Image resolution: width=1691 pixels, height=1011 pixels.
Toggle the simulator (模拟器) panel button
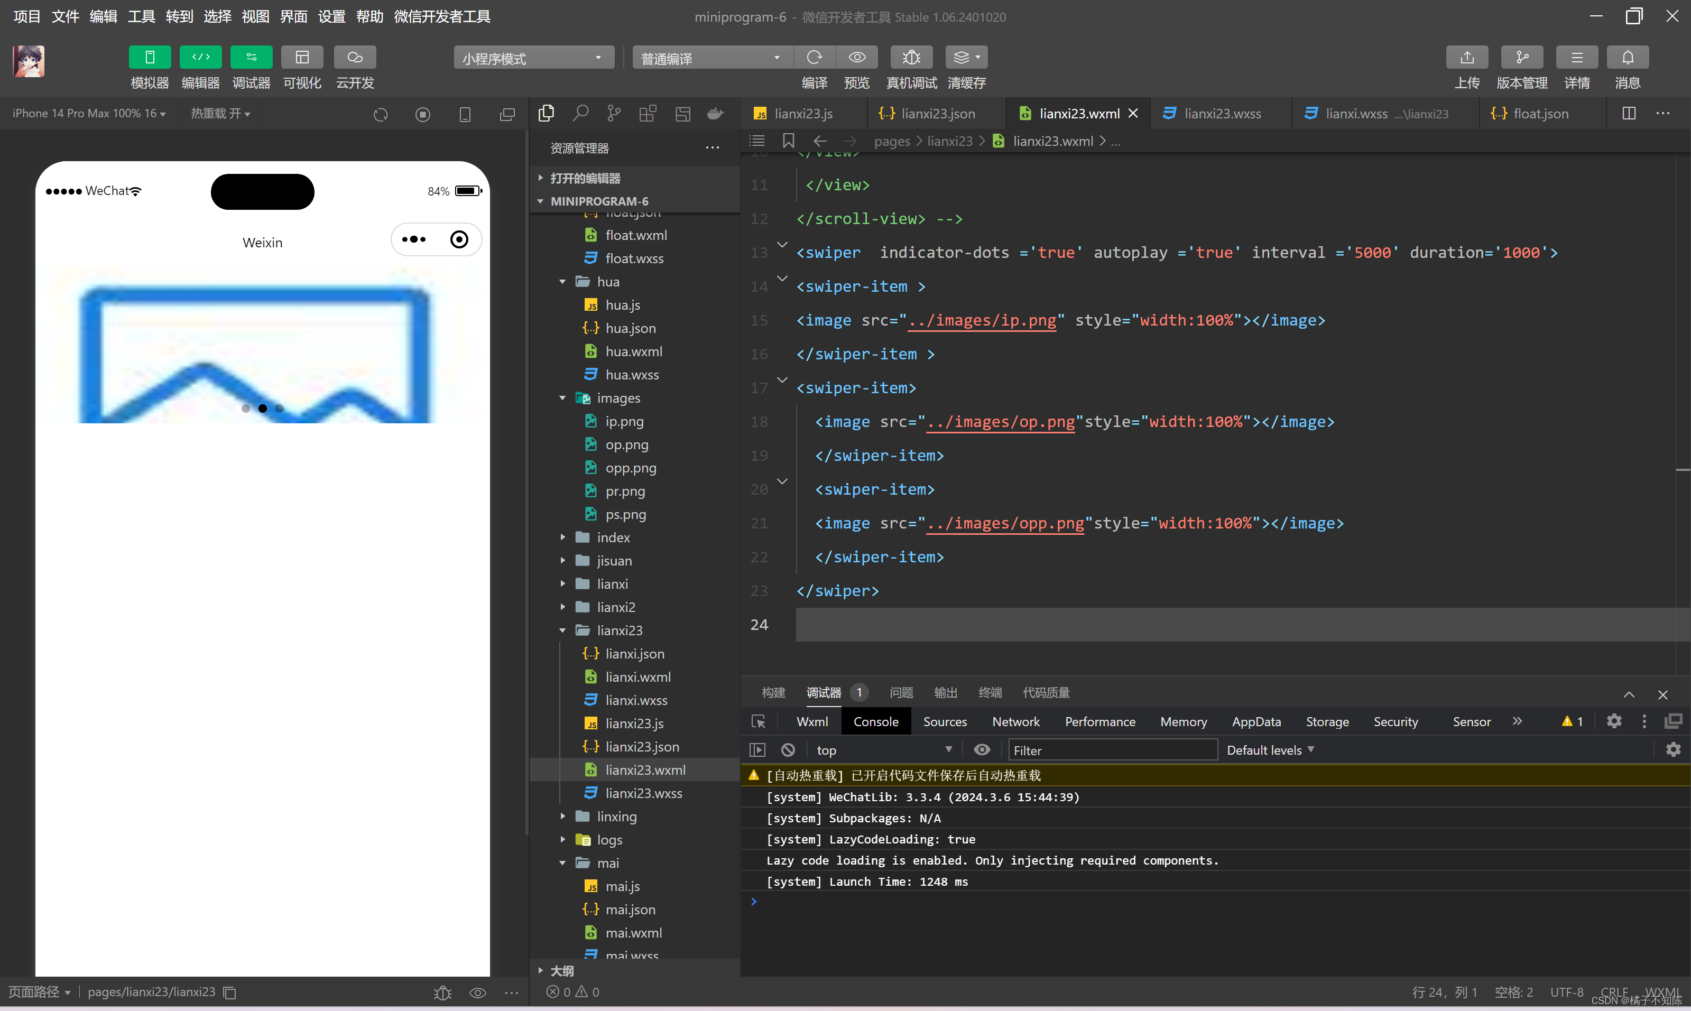coord(149,57)
